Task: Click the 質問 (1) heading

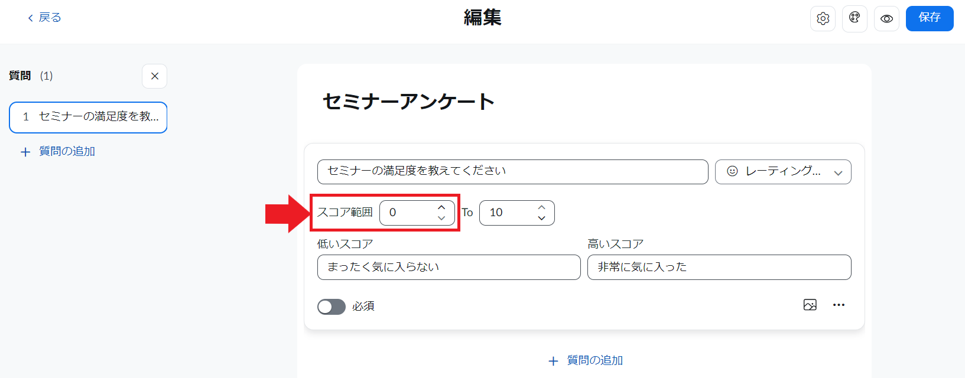Action: 31,76
